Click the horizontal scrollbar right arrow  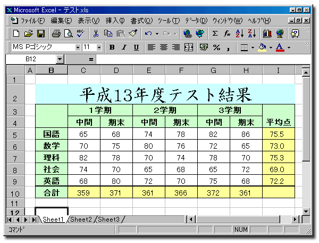tap(295, 220)
